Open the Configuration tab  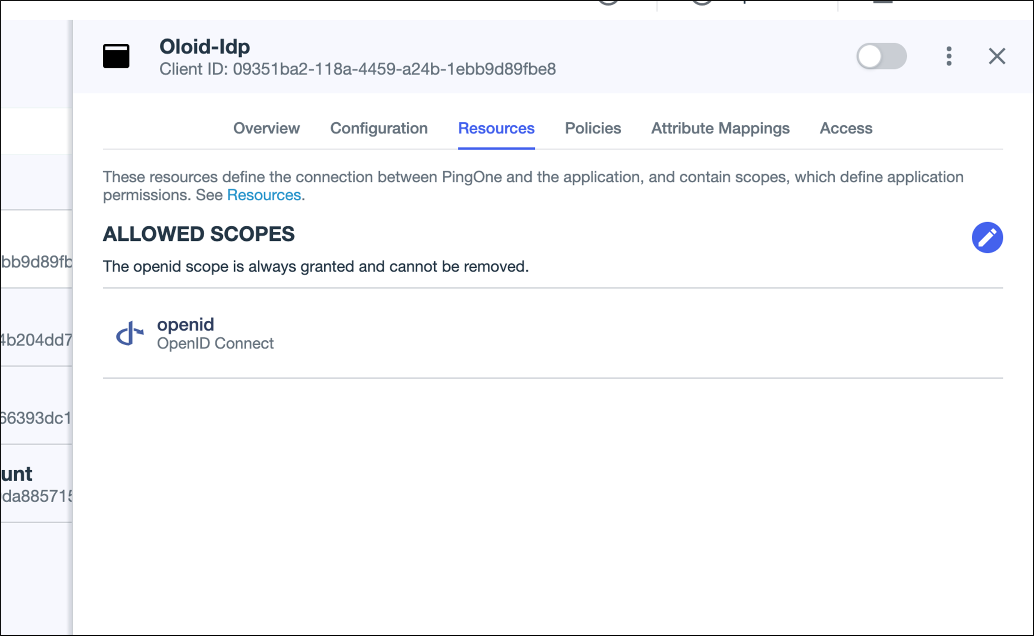tap(379, 128)
